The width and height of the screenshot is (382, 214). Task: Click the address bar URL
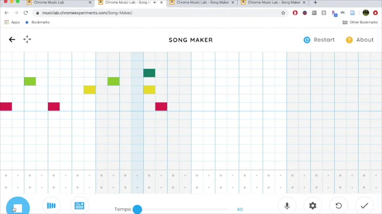pos(87,13)
